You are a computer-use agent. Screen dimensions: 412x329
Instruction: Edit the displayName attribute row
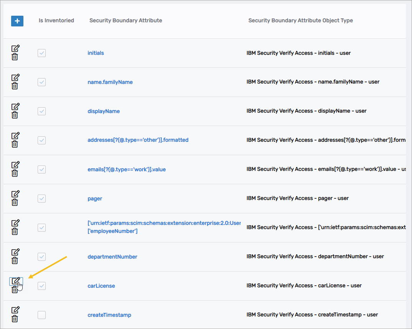tap(15, 106)
